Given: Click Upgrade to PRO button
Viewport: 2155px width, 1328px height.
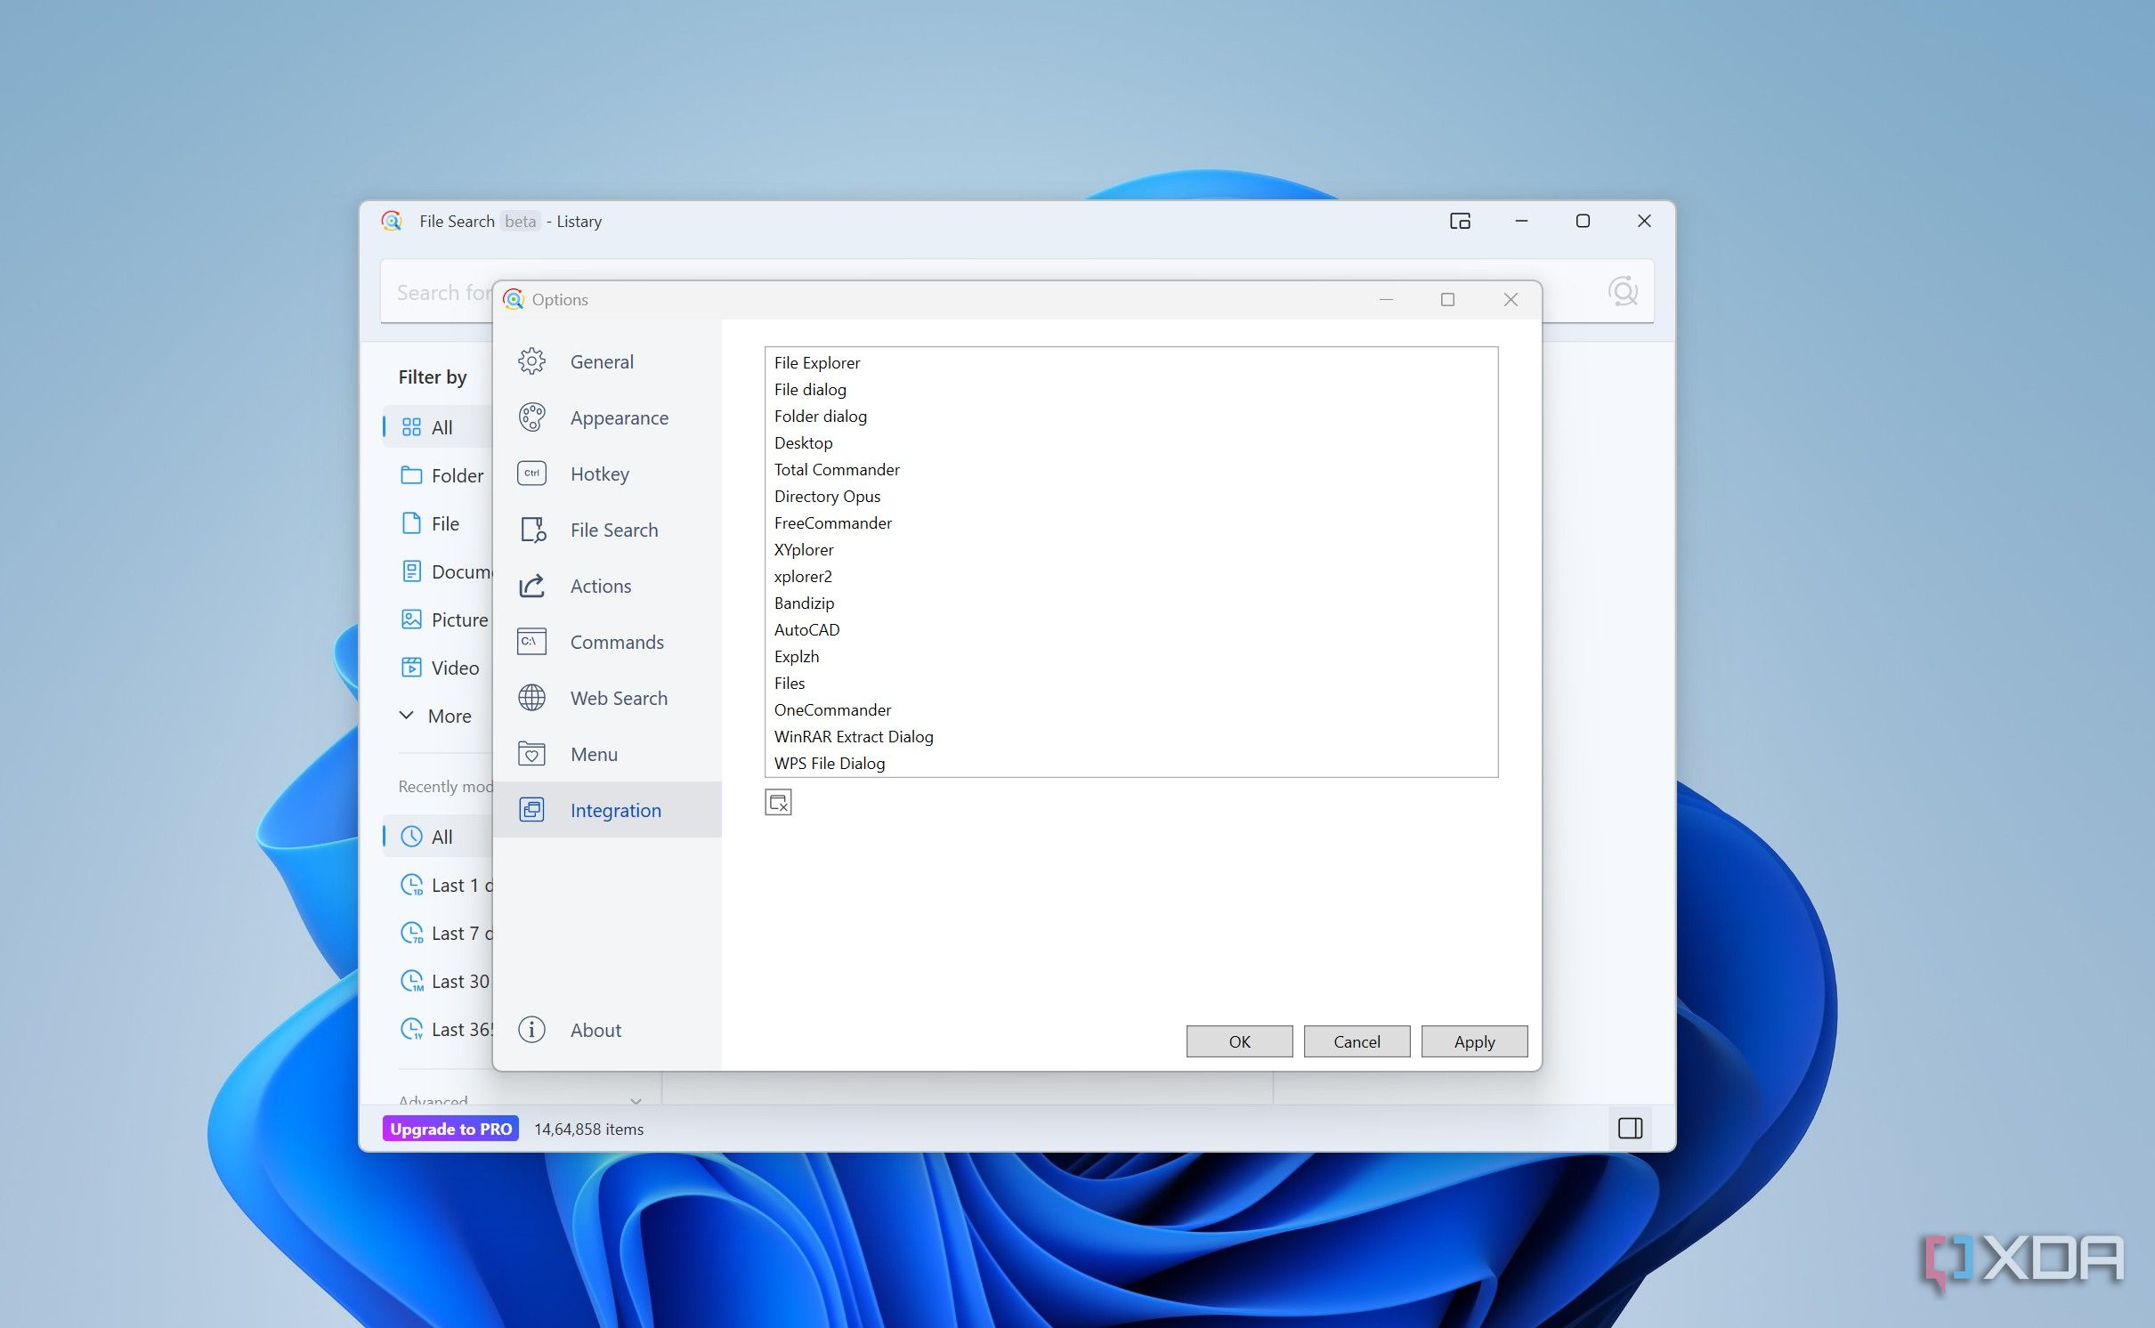Looking at the screenshot, I should pyautogui.click(x=451, y=1129).
